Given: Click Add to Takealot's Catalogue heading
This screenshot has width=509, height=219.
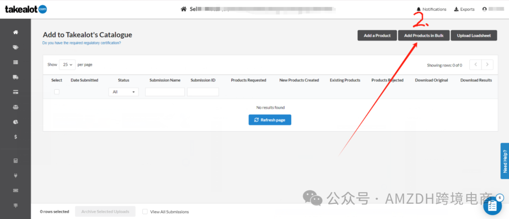Looking at the screenshot, I should (x=87, y=35).
